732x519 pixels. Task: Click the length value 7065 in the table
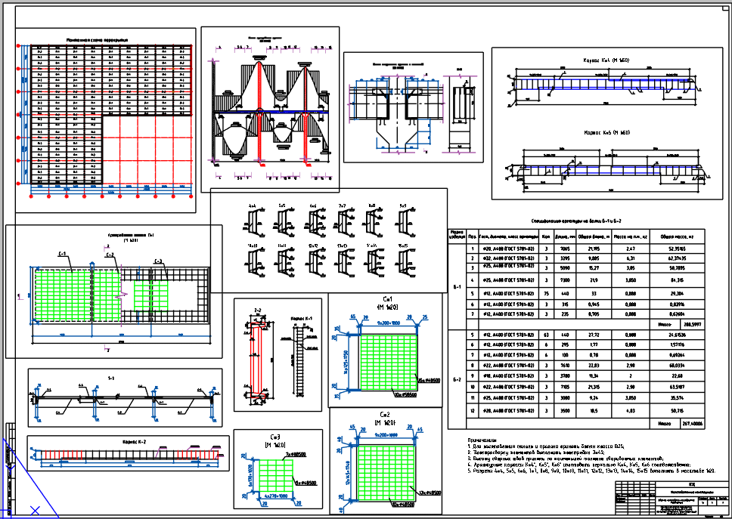565,249
